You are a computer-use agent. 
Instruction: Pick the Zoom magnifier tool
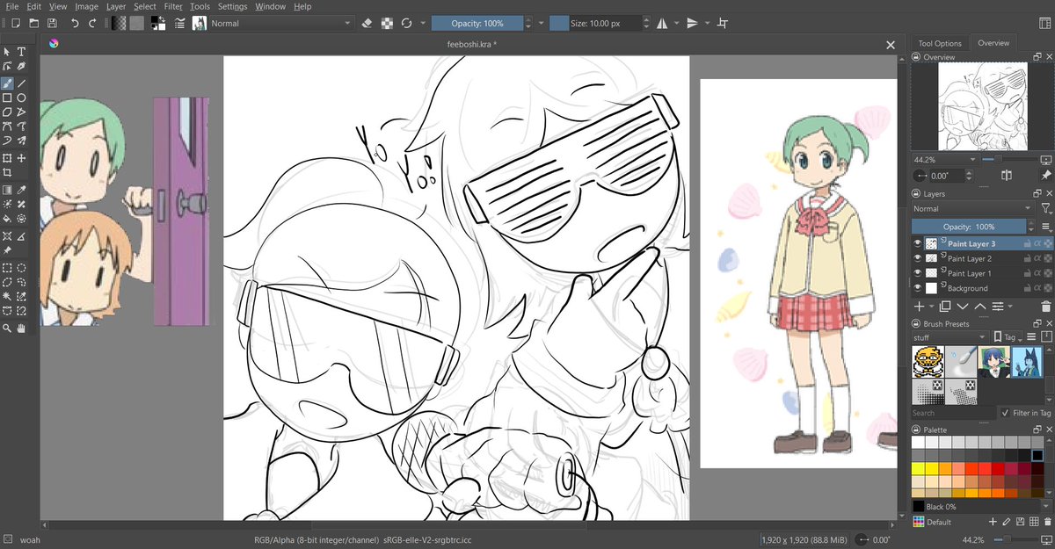tap(7, 329)
